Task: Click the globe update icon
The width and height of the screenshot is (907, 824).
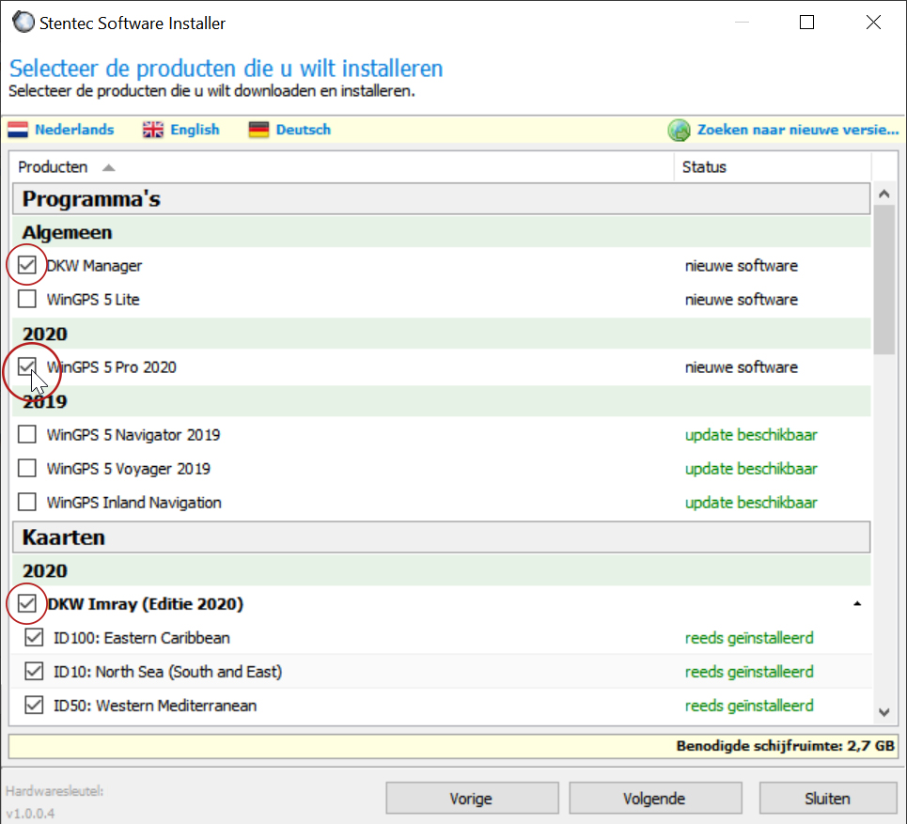Action: (680, 130)
